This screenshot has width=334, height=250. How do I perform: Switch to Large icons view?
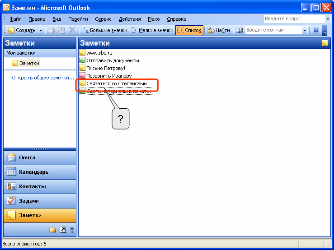pos(104,30)
